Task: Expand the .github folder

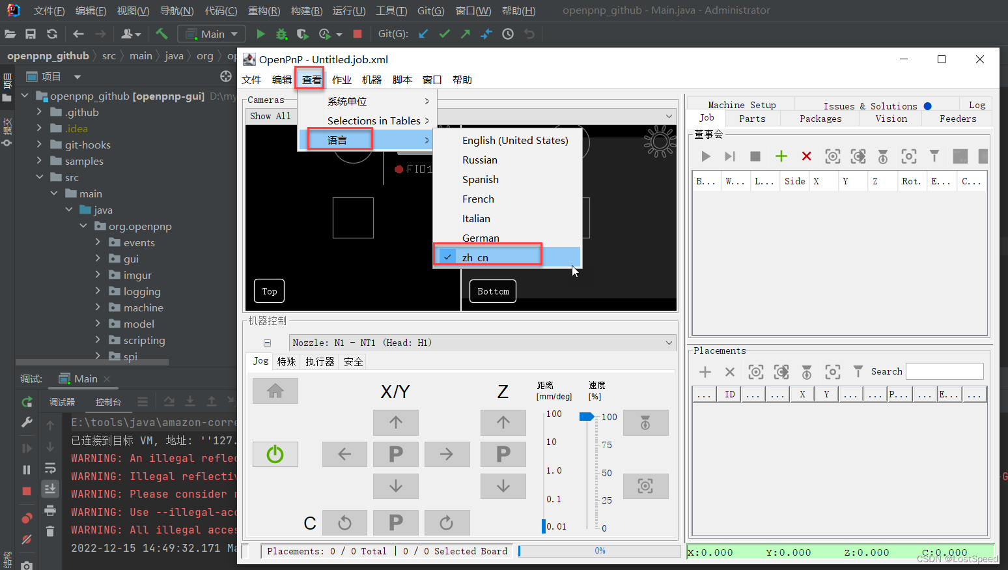Action: (39, 112)
